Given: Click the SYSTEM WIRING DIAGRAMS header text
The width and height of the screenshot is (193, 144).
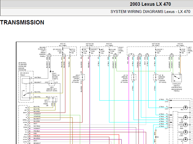Looking at the screenshot, I should tap(150, 12).
